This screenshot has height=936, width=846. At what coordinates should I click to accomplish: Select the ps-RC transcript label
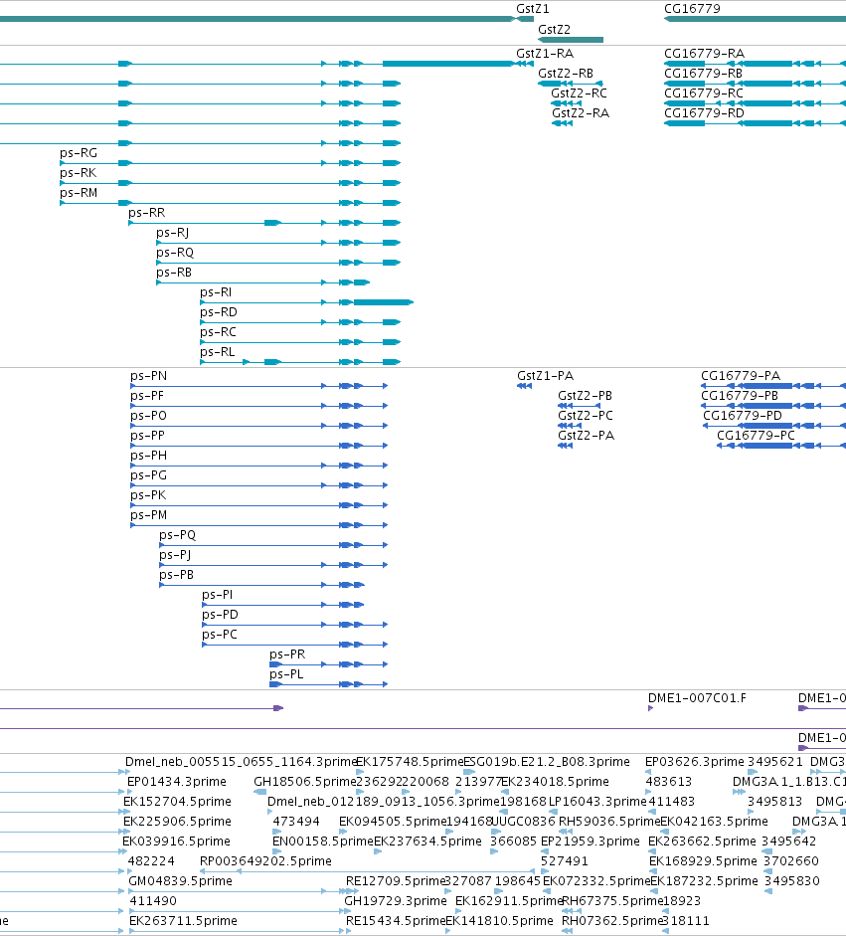click(x=218, y=332)
